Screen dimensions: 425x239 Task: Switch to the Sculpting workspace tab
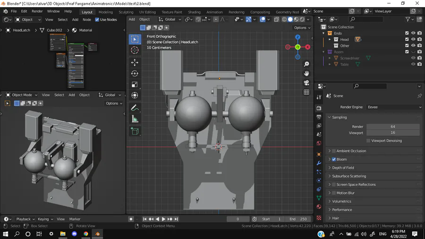(126, 12)
